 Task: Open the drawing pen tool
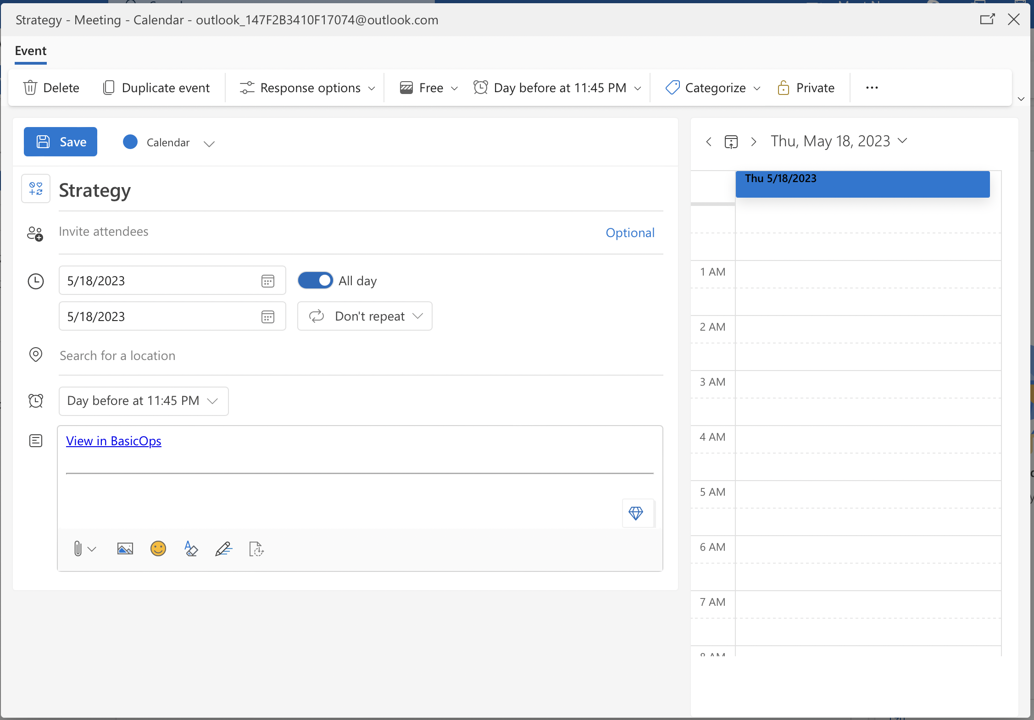(x=223, y=549)
